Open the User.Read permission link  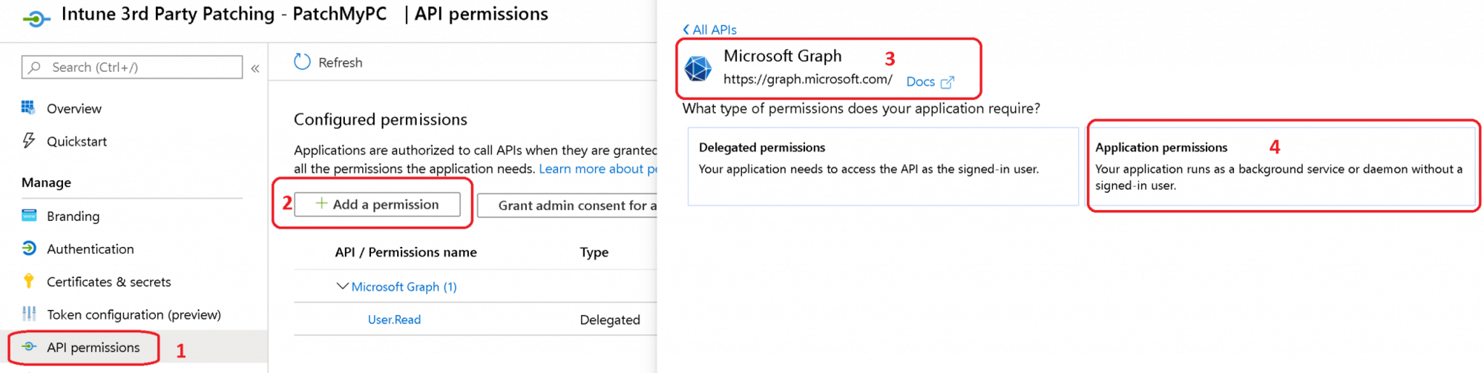click(394, 320)
